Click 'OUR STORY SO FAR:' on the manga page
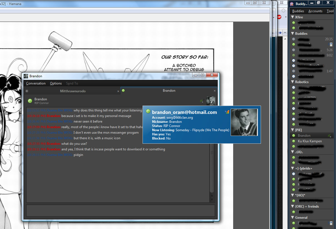Viewport: 336px width, 229px height. point(185,57)
